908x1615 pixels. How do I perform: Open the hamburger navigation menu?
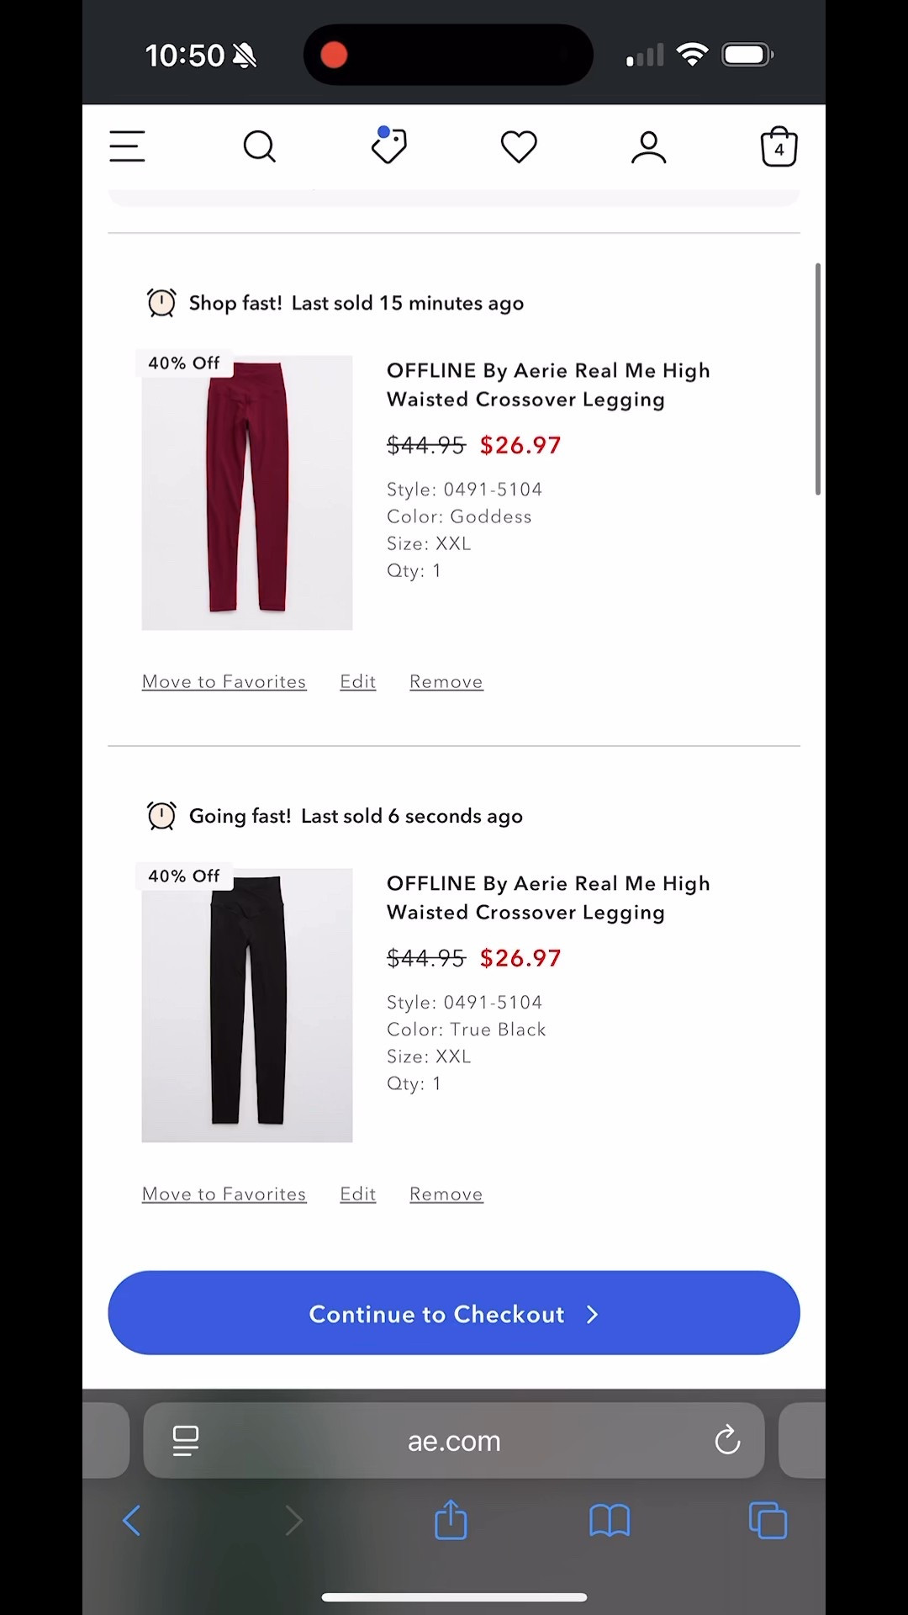point(127,146)
